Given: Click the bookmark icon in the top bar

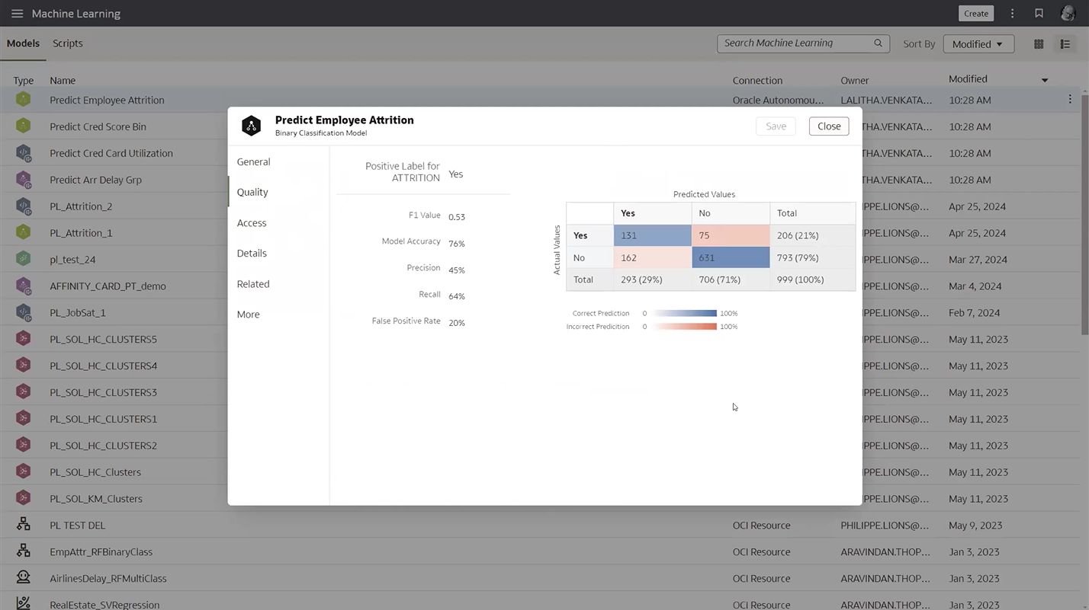Looking at the screenshot, I should [x=1039, y=13].
